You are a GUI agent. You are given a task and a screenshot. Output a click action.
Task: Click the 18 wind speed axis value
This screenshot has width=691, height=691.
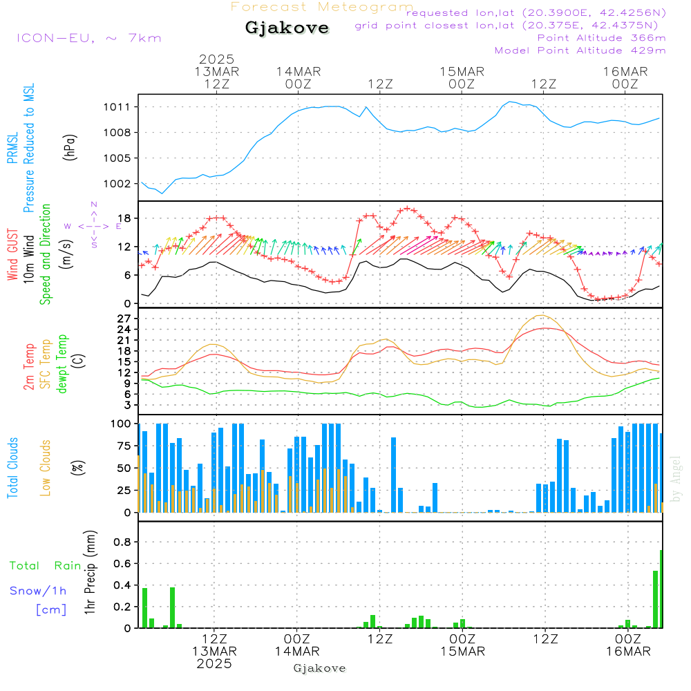tap(124, 218)
